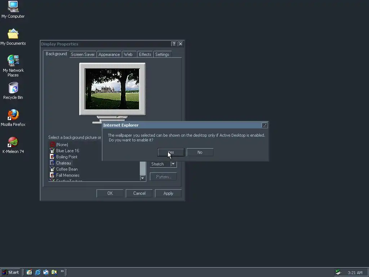
Task: Go to the Effects tab
Action: point(145,54)
